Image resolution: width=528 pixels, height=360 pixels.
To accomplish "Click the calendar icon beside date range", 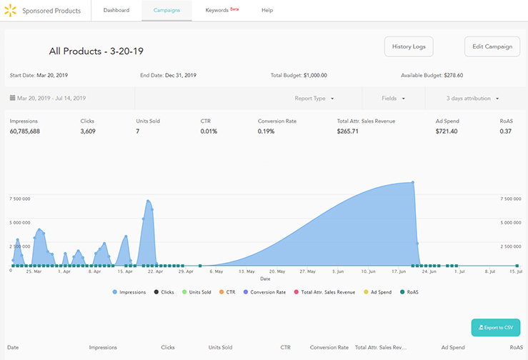I will click(12, 98).
